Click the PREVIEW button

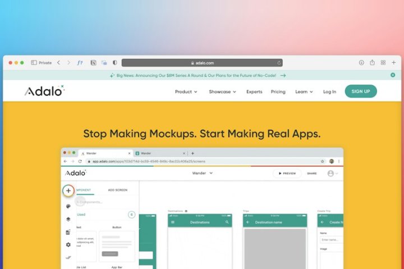287,173
